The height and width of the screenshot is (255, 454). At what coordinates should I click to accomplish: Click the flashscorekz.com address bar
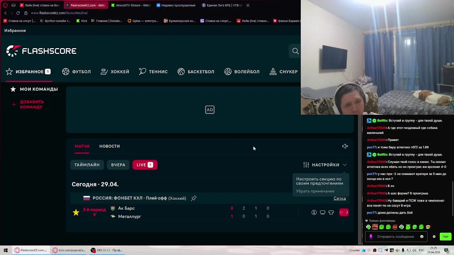59,13
